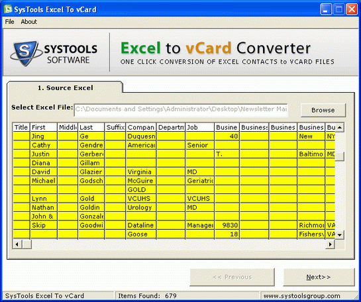This screenshot has width=361, height=302.
Task: Select the job cell Senior
Action: coord(200,145)
